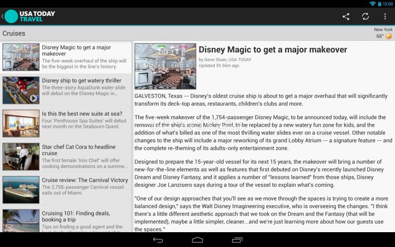Open the Cruises section header
The width and height of the screenshot is (395, 247).
14,33
